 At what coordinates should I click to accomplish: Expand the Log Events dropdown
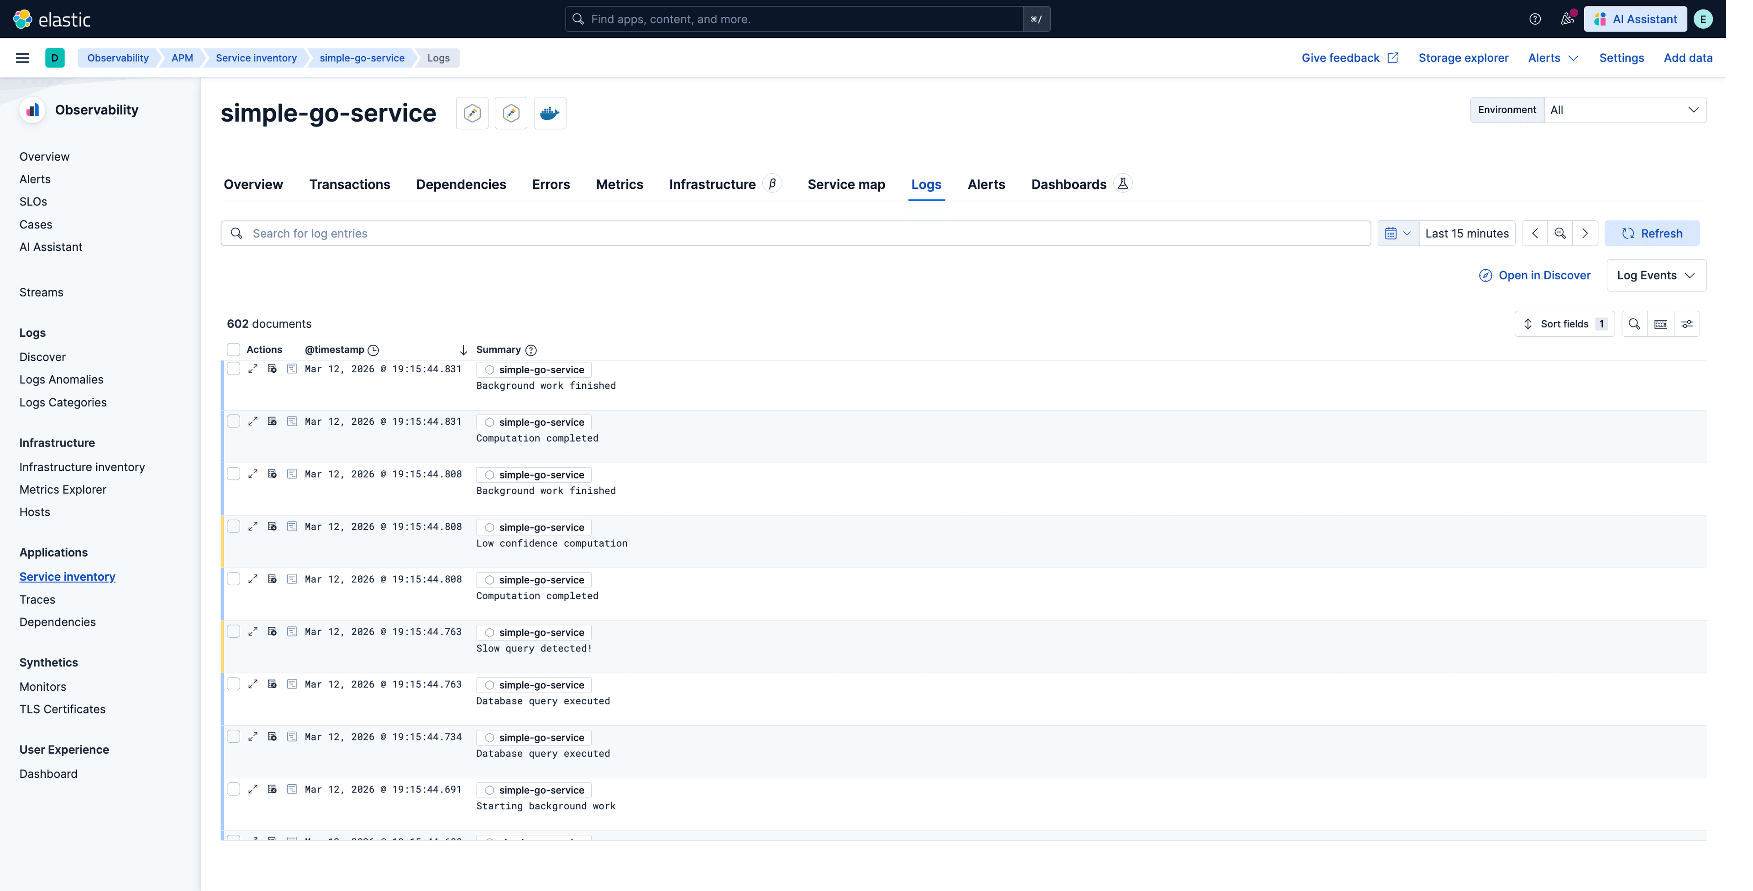pos(1656,275)
